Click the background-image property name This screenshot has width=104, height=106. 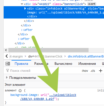[x=24, y=95]
